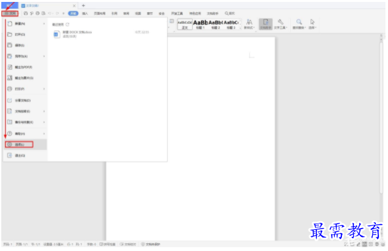Expand the Help submenu arrow

(x=44, y=134)
